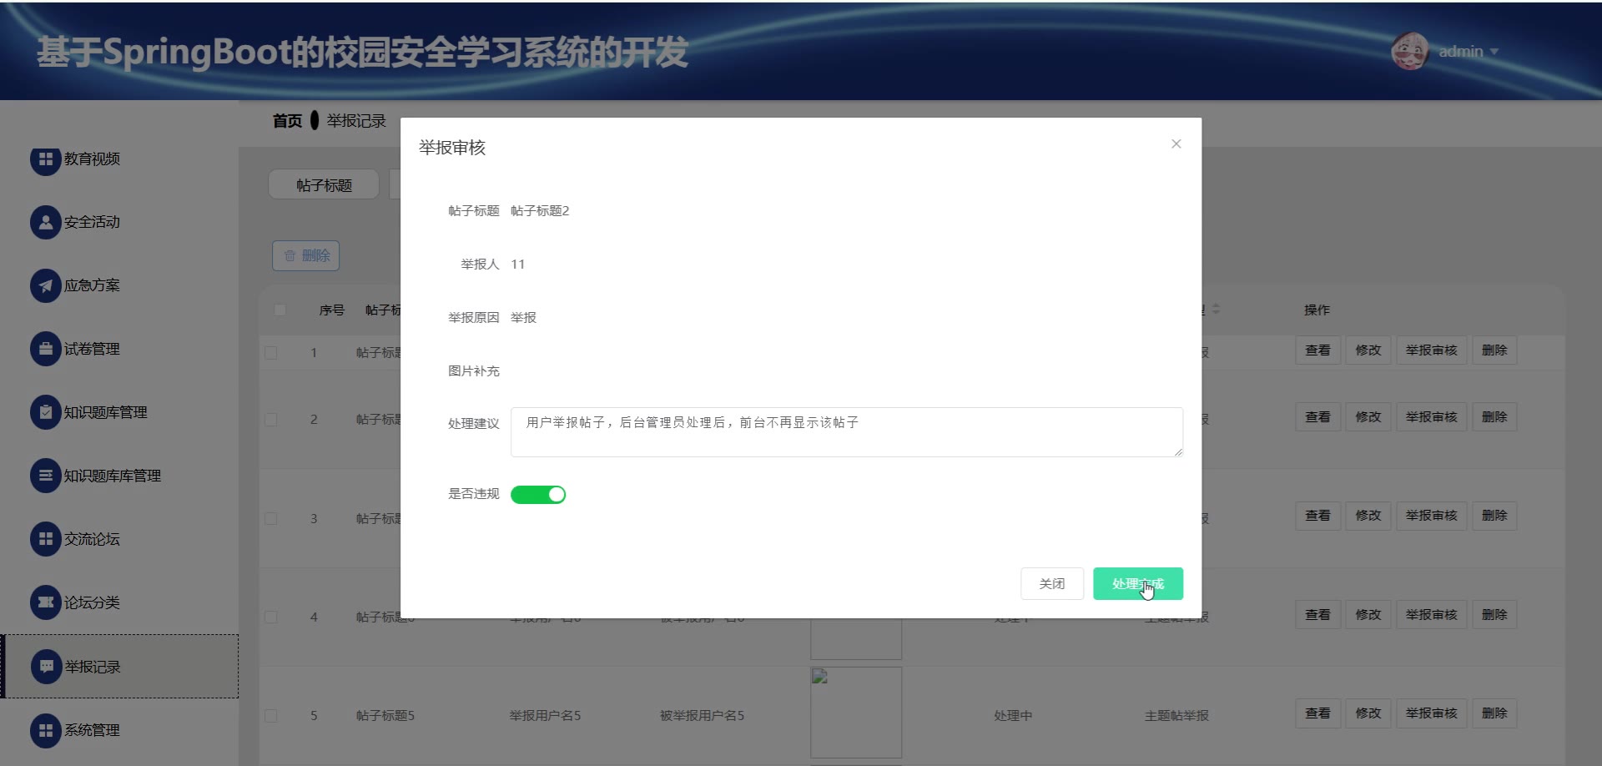The width and height of the screenshot is (1602, 766).
Task: Click the 教育视频 sidebar icon
Action: [46, 159]
